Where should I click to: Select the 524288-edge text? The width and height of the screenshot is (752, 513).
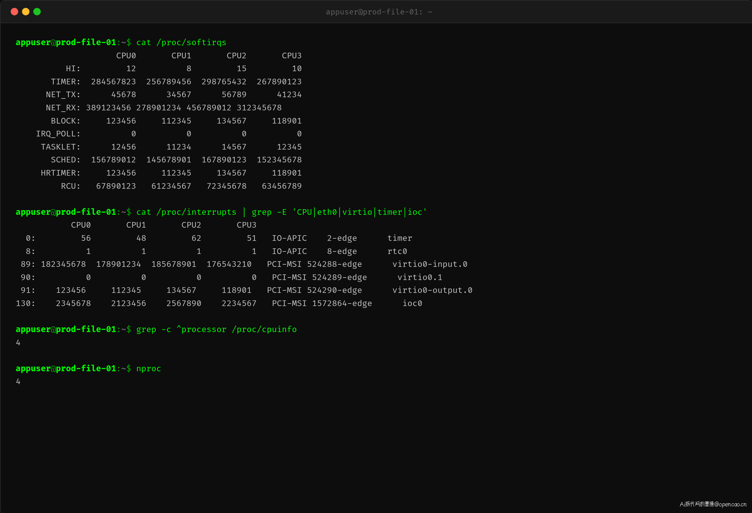point(335,264)
